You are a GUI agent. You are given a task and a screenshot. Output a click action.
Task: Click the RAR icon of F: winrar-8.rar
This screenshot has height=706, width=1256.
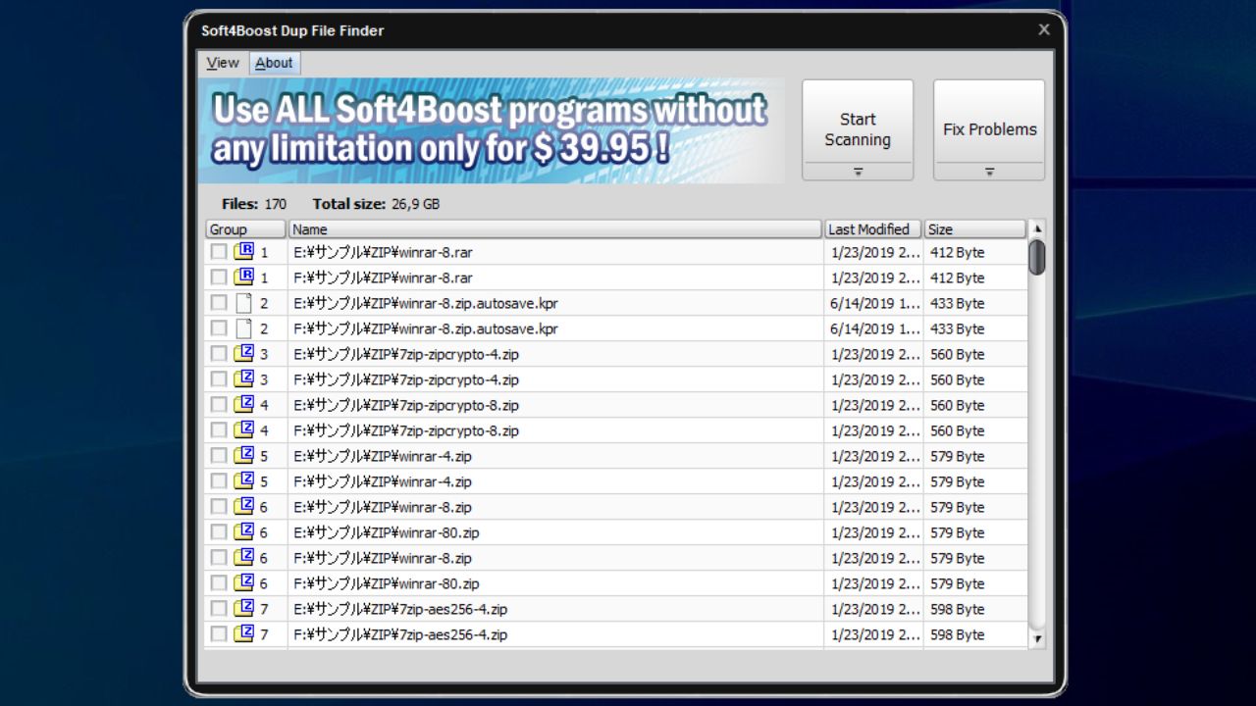(244, 277)
